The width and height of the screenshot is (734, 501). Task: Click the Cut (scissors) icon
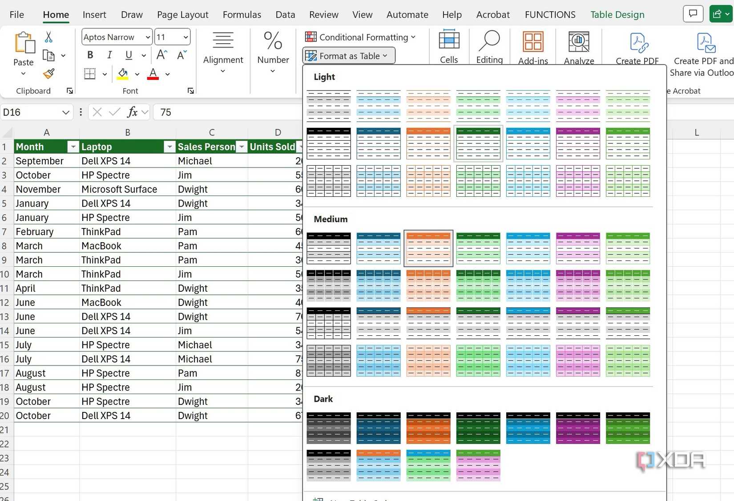(48, 37)
